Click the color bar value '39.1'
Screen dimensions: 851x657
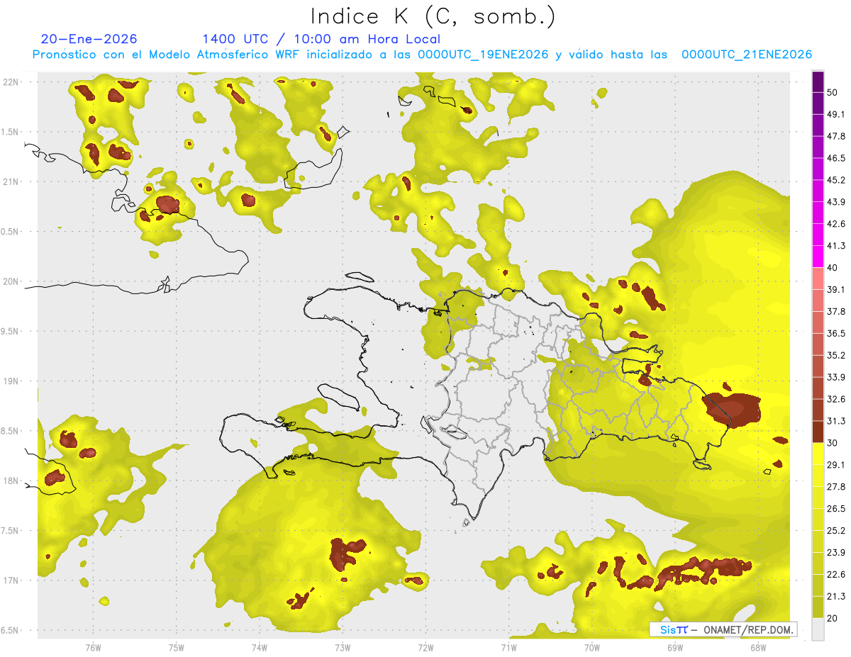point(836,290)
